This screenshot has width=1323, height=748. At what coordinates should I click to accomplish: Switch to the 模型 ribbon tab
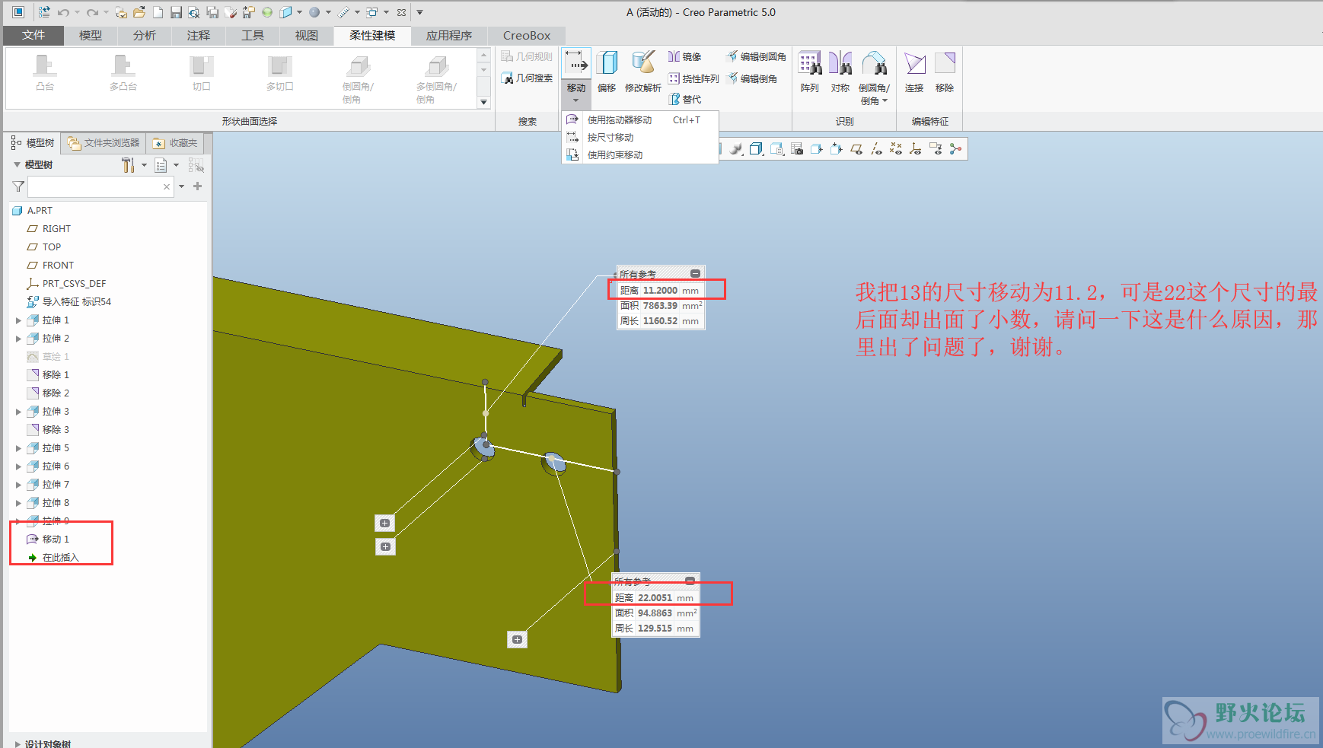[91, 35]
